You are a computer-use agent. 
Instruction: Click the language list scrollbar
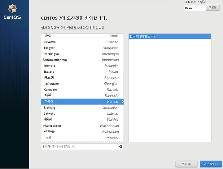click(123, 85)
